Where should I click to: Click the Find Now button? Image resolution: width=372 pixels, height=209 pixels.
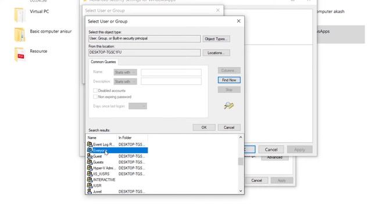(x=229, y=80)
